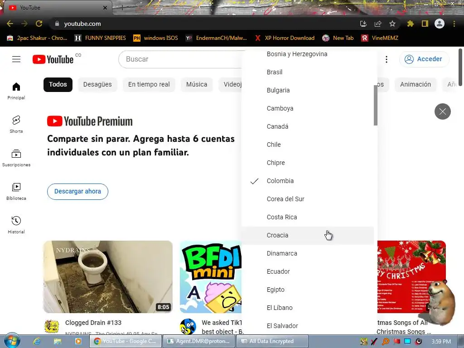Open Suscripciones in the sidebar
464x348 pixels.
[16, 158]
